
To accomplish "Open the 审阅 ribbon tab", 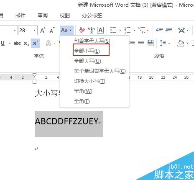I will (x=43, y=15).
